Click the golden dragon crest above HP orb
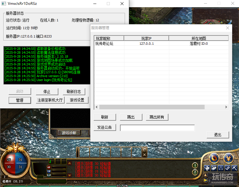Image resolution: width=239 pixels, height=187 pixels. tap(15, 147)
